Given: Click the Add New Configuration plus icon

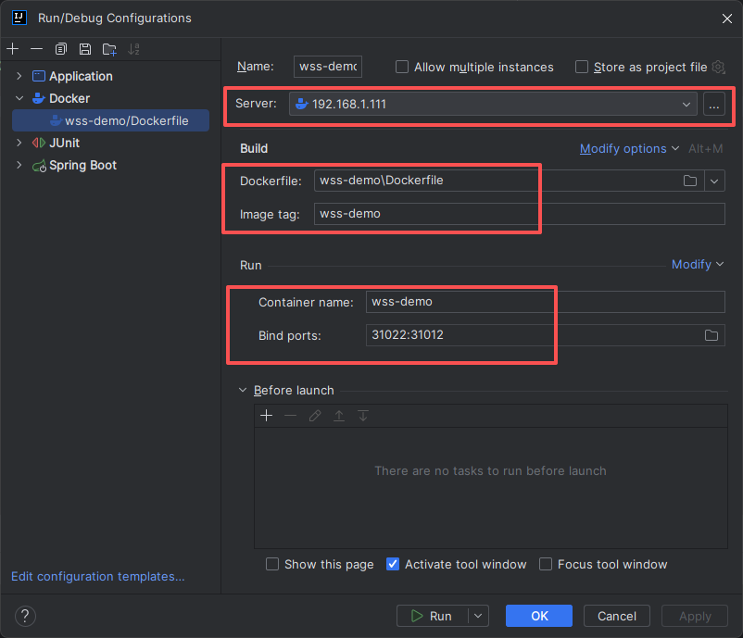Looking at the screenshot, I should pos(12,49).
